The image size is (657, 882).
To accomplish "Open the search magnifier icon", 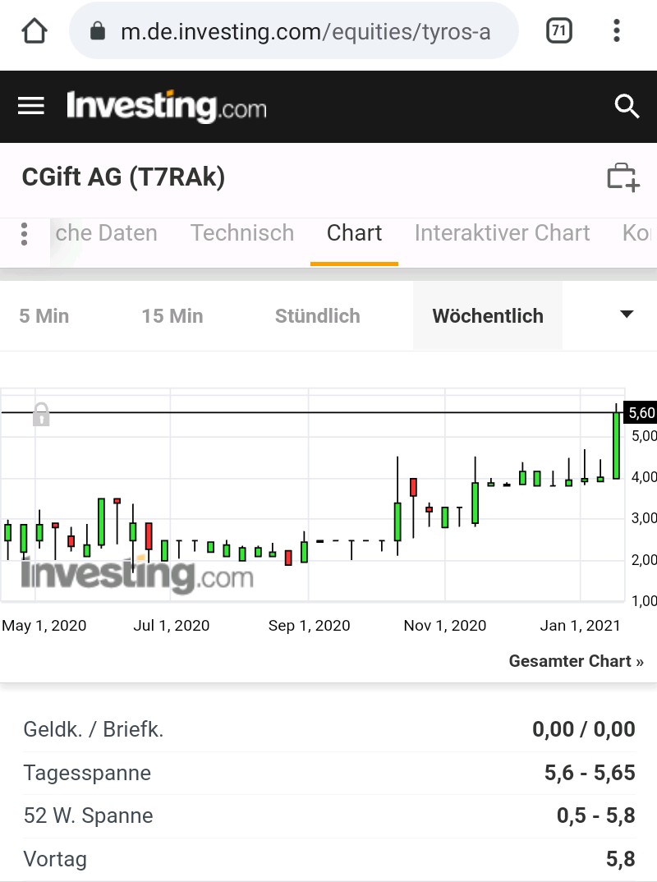I will click(x=626, y=106).
